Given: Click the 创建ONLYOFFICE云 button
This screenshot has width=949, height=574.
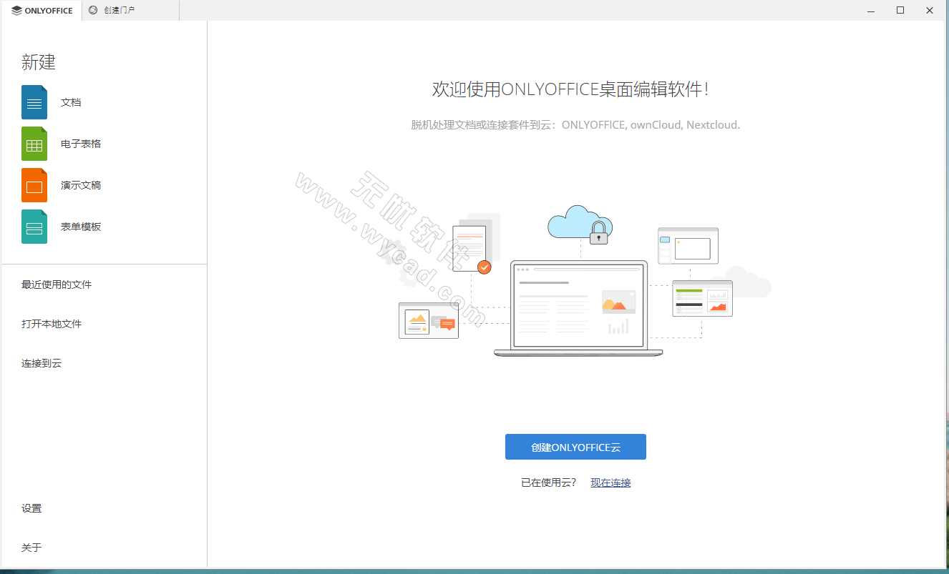Looking at the screenshot, I should (575, 447).
